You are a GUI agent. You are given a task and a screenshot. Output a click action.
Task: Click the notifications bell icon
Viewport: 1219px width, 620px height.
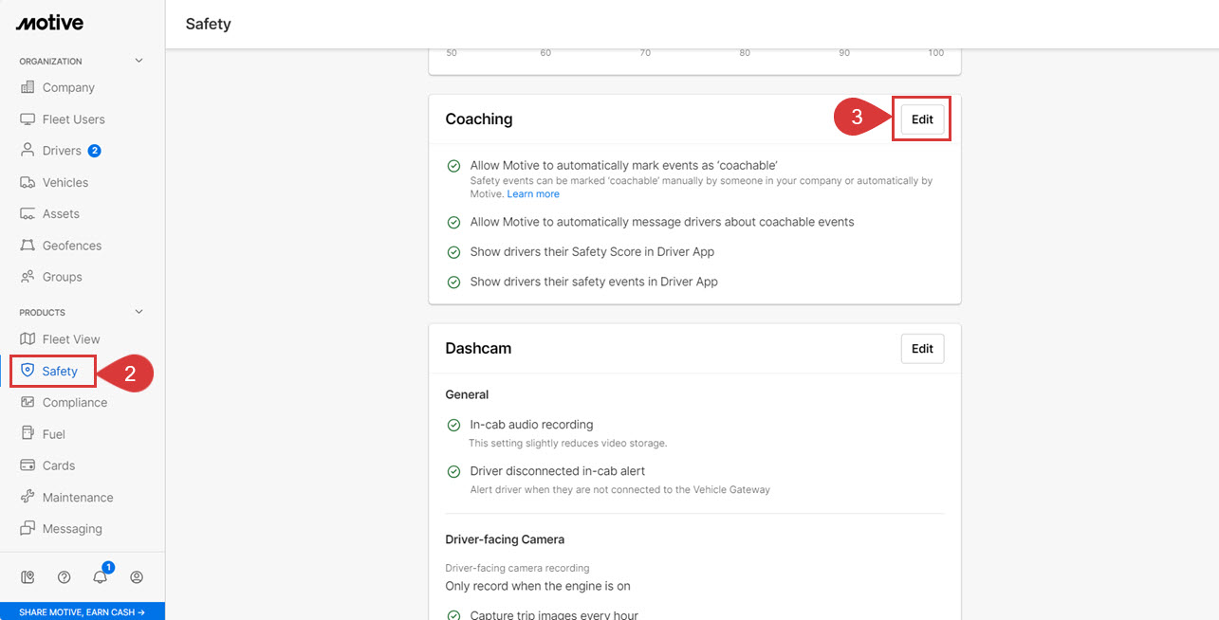tap(100, 577)
